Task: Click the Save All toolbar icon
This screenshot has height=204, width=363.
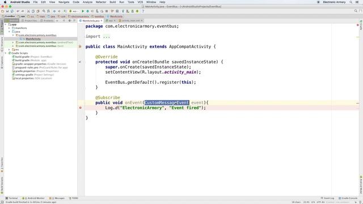Action: (7, 11)
